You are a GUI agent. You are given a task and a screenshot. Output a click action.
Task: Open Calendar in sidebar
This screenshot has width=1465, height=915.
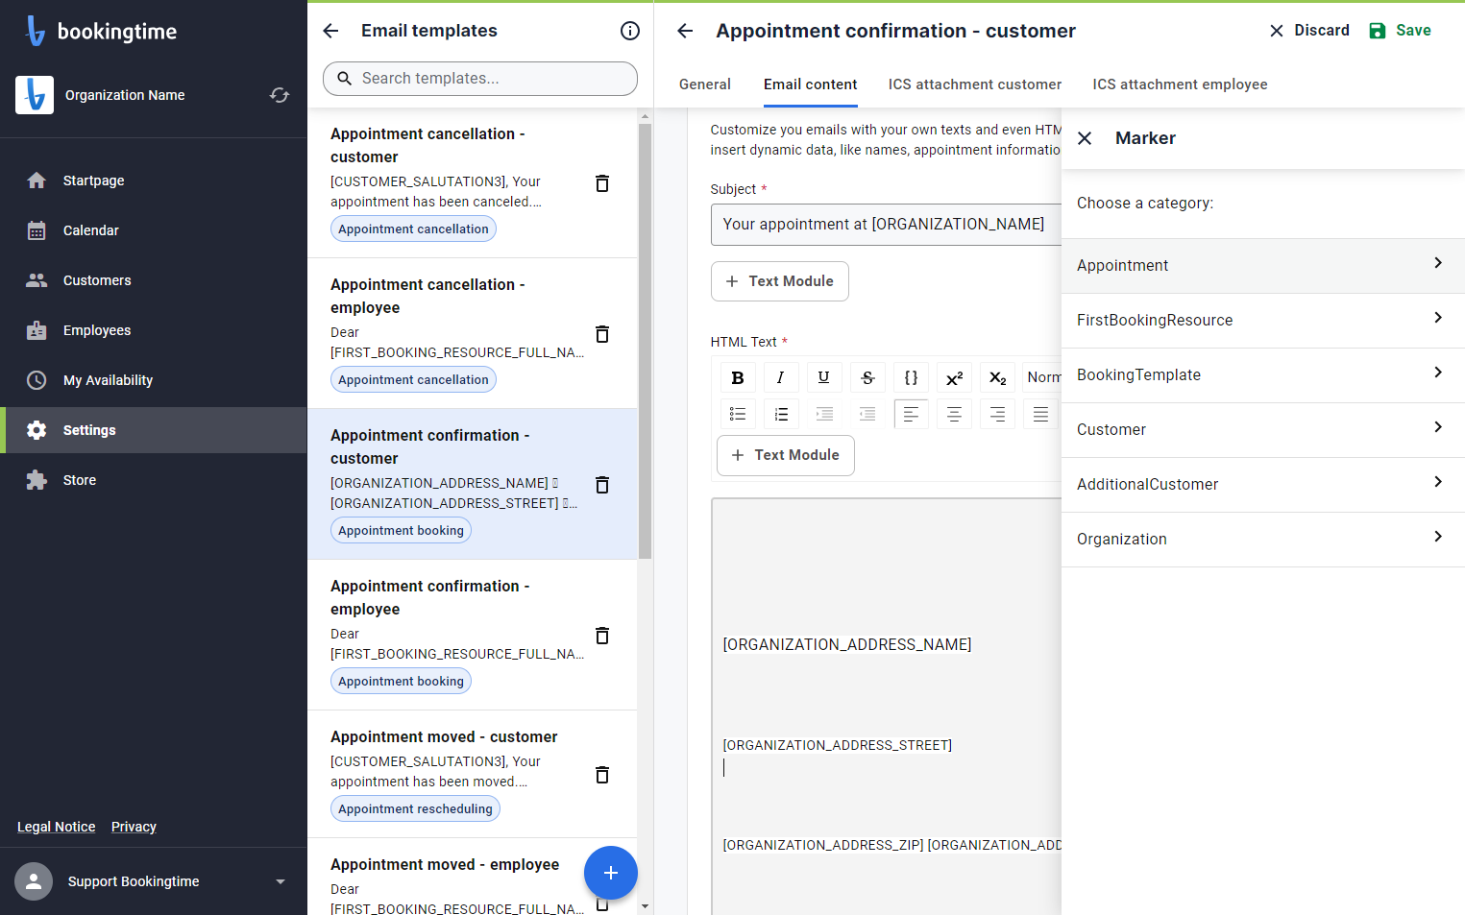tap(154, 230)
